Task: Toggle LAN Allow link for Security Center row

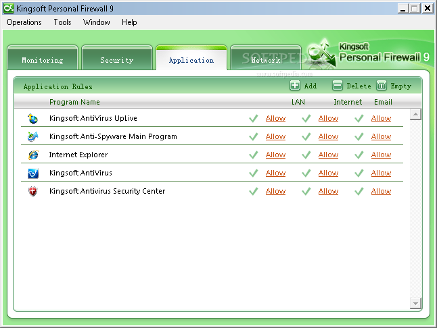Action: pyautogui.click(x=275, y=191)
